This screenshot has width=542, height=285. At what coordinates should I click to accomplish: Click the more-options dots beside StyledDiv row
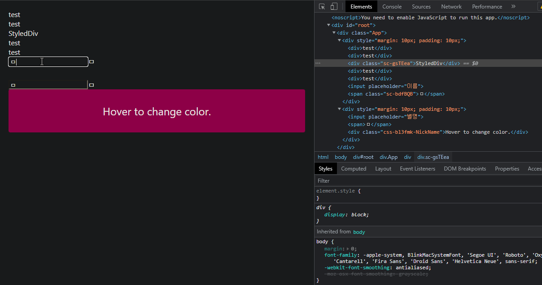click(318, 63)
